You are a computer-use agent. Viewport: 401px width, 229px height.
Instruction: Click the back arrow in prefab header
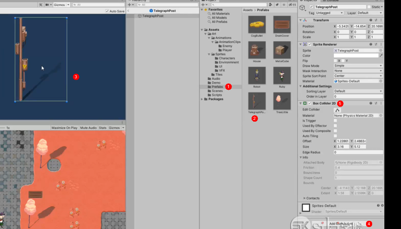pos(128,11)
